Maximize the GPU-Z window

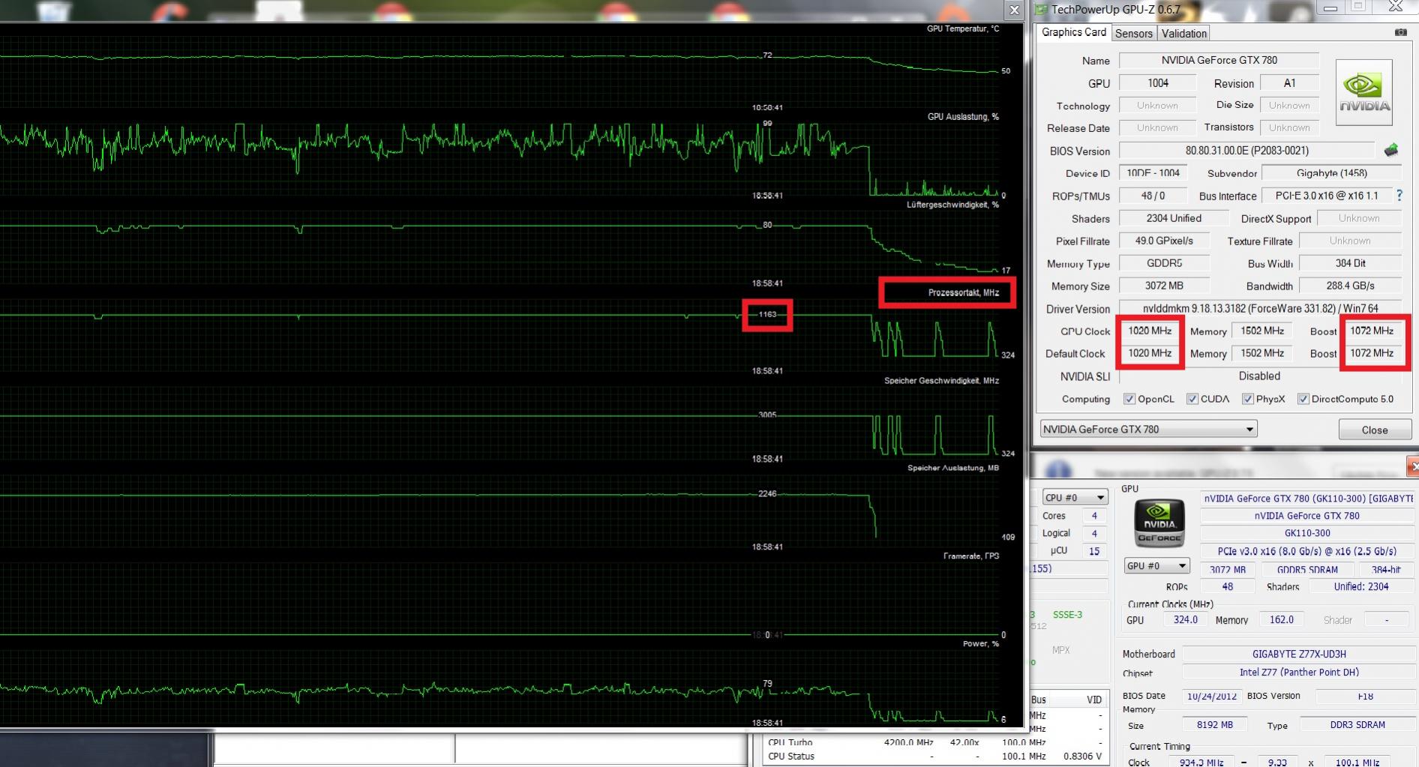(x=1358, y=7)
